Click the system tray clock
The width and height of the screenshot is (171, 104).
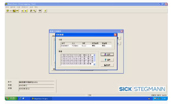click(164, 99)
